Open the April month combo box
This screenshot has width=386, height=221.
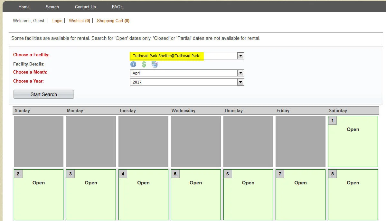187,73
